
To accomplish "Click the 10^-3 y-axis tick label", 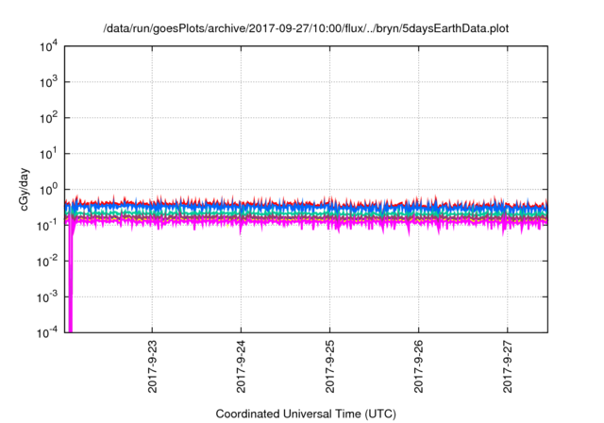I will click(x=47, y=297).
